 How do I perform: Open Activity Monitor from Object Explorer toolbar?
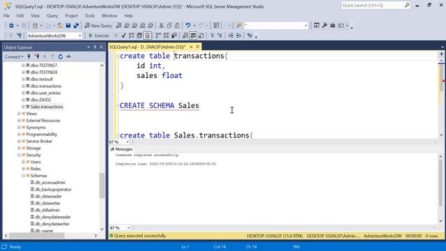pyautogui.click(x=68, y=56)
